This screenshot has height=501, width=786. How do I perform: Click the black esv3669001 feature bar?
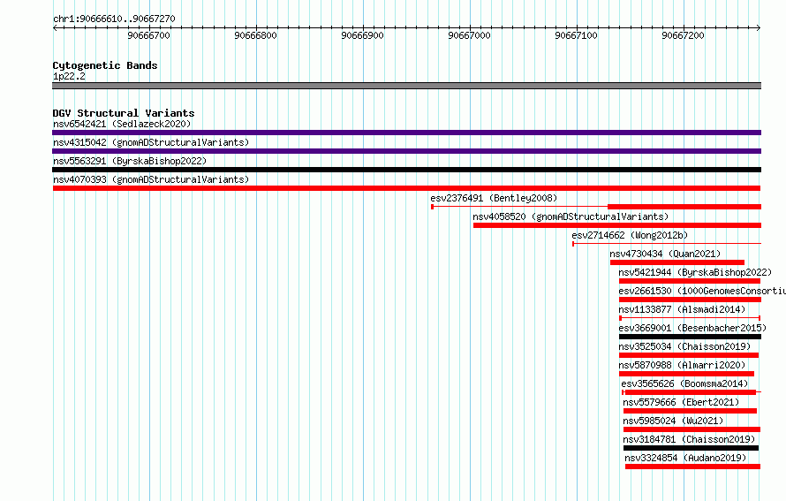(691, 337)
